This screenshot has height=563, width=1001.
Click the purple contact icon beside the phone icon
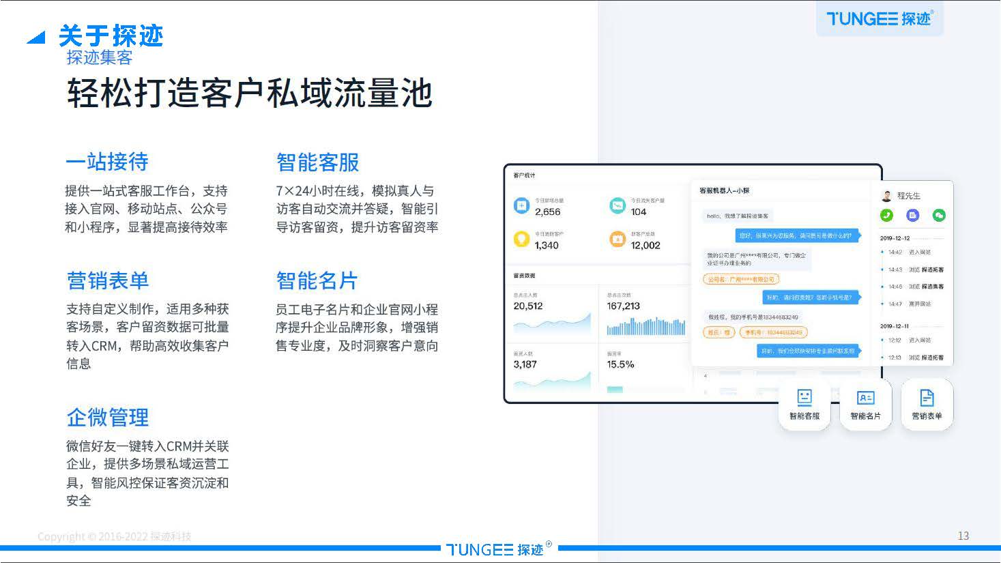(912, 215)
